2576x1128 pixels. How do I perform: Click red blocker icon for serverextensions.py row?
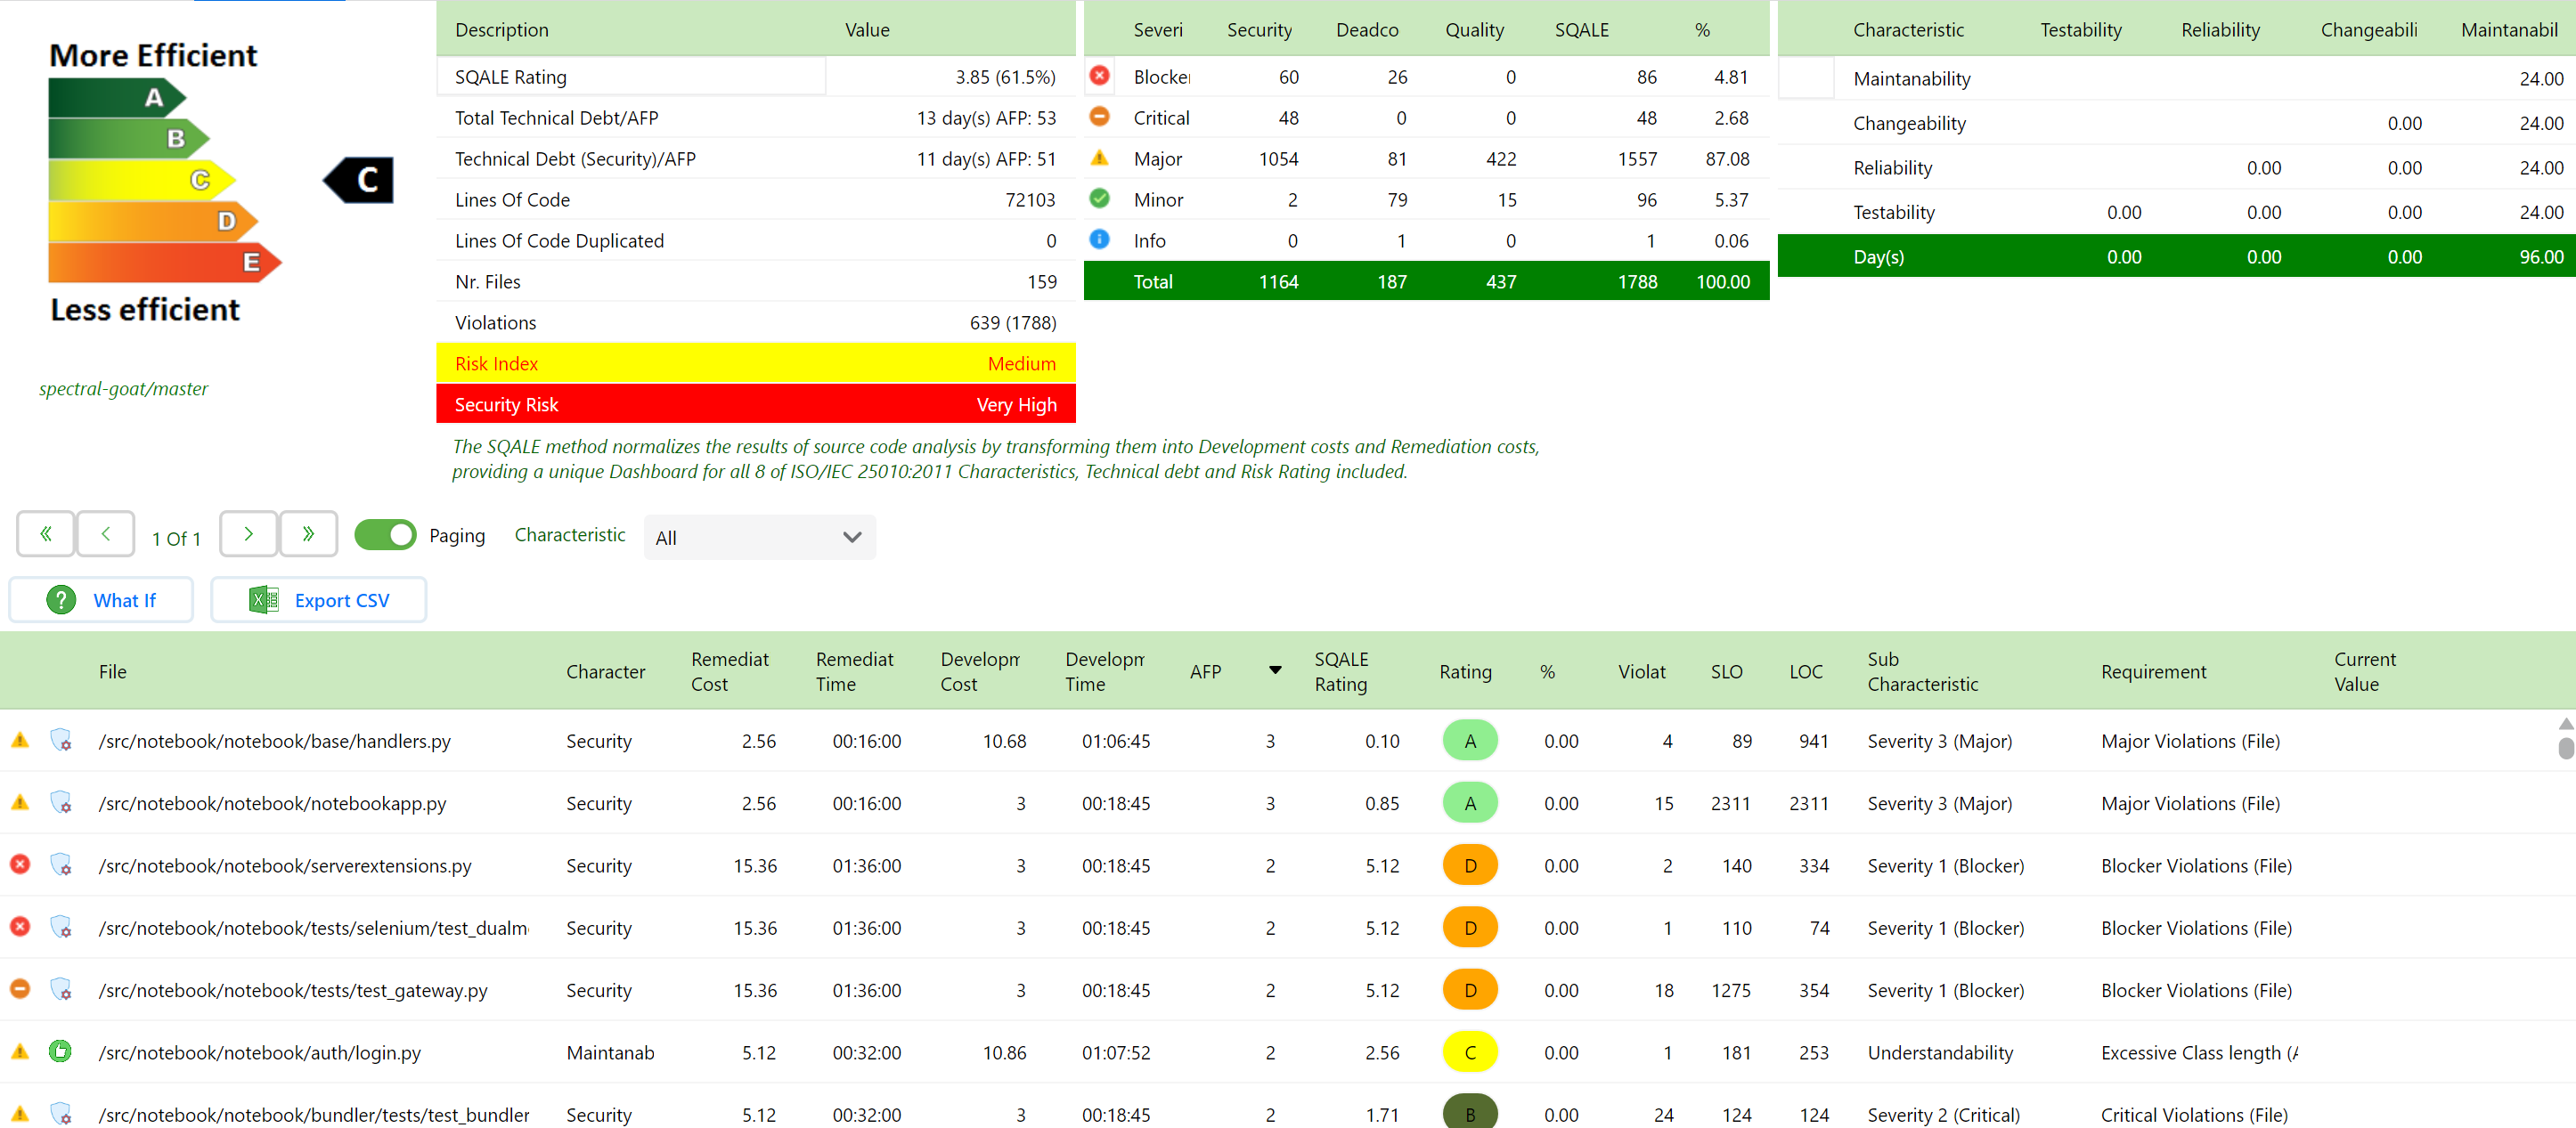pos(20,864)
